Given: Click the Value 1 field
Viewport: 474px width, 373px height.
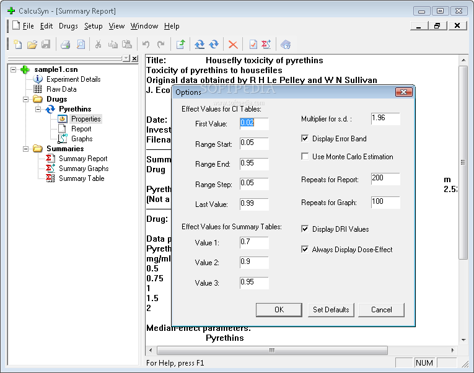Looking at the screenshot, I should [x=254, y=243].
